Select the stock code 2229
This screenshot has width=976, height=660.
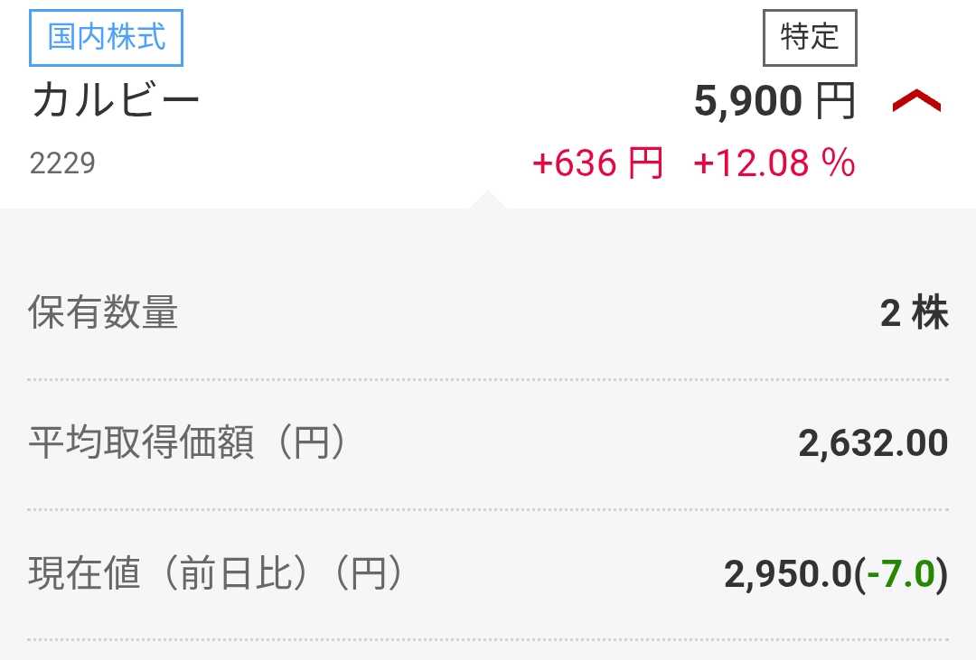(x=62, y=163)
